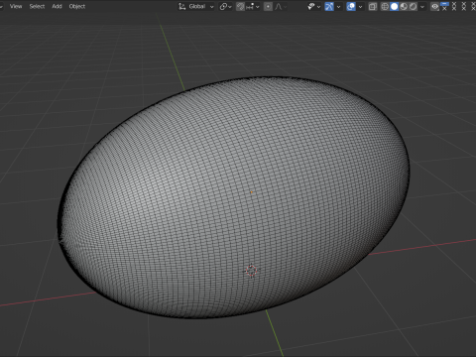Click the 3D cursor in viewport
This screenshot has height=357, width=476.
[251, 271]
